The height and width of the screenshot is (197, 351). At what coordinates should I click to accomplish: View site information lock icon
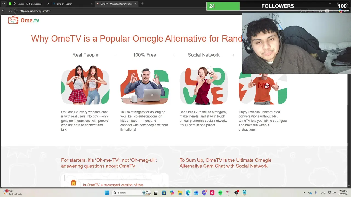(17, 11)
